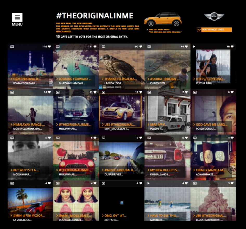Play the video icon on 'Have to see this' entry
The image size is (246, 229).
(149, 183)
